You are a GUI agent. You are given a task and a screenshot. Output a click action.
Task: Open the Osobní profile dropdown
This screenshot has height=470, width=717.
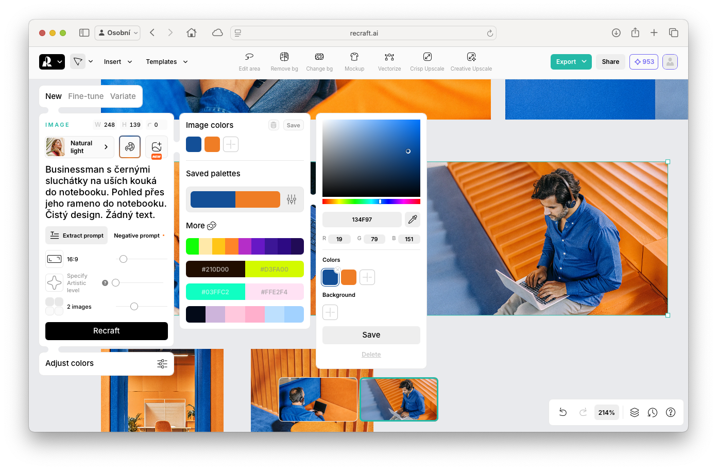click(118, 33)
